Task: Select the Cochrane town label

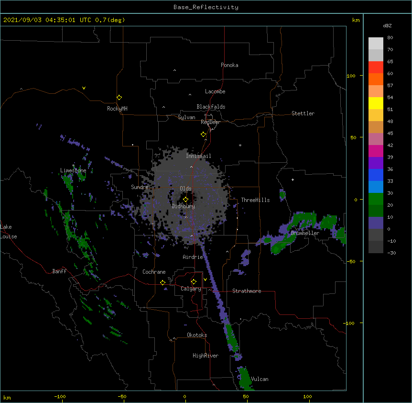Action: pos(154,272)
